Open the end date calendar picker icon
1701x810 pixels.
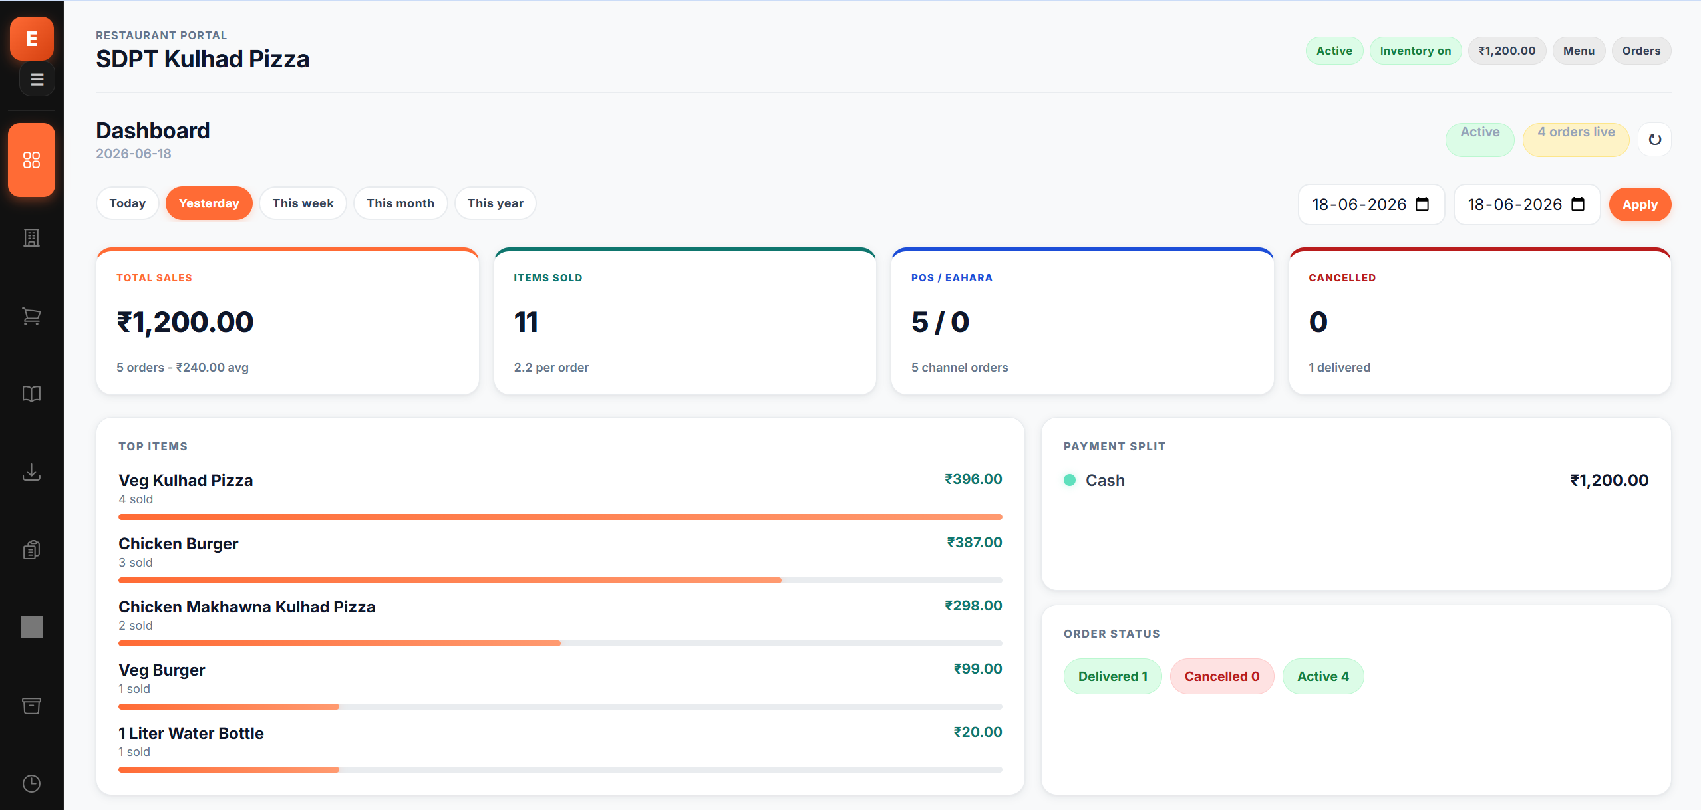[1578, 204]
